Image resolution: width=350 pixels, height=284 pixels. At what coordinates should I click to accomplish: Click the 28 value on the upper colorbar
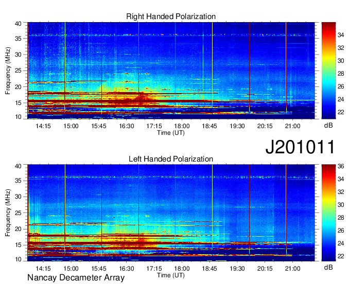click(341, 74)
